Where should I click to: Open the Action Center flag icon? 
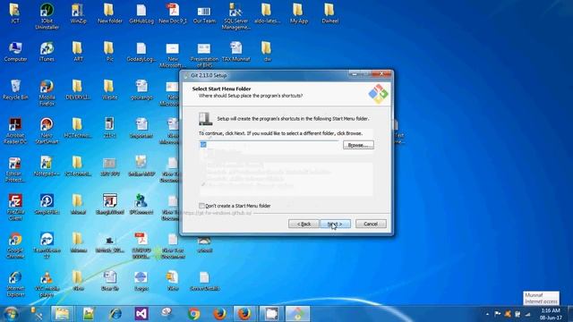pyautogui.click(x=498, y=314)
